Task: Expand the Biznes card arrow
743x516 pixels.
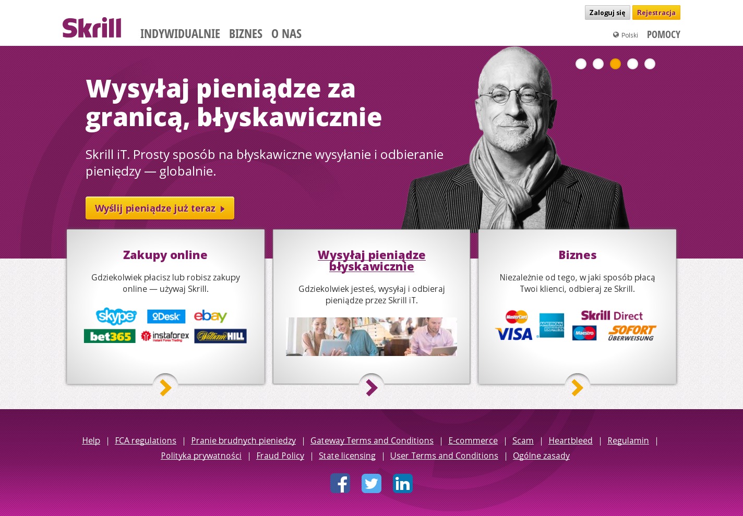Action: (x=578, y=387)
